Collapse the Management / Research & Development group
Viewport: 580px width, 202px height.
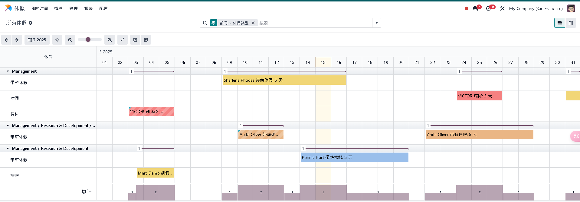8,149
